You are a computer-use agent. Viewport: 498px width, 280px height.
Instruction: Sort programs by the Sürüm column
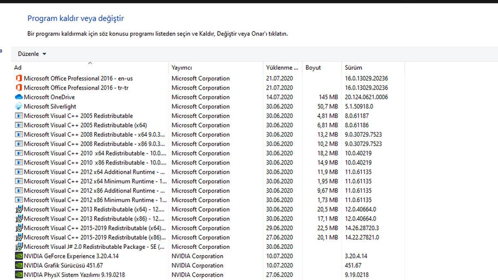tap(353, 68)
